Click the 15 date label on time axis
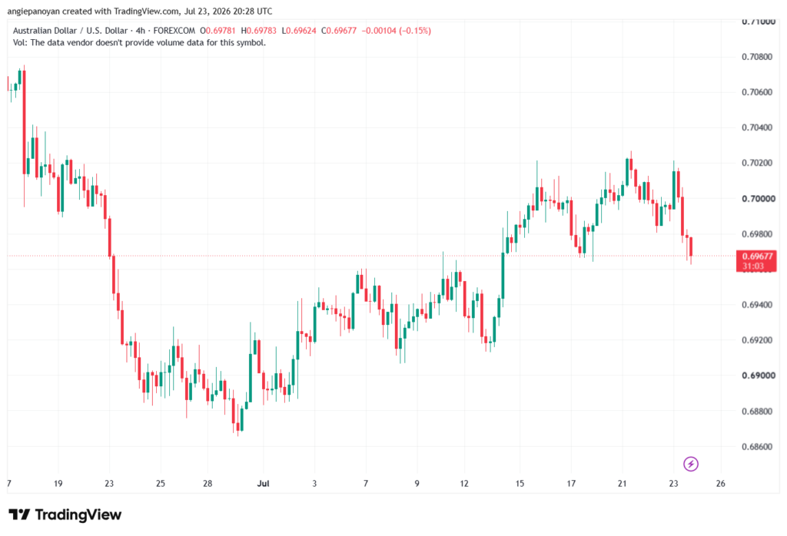Image resolution: width=787 pixels, height=536 pixels. [x=520, y=483]
